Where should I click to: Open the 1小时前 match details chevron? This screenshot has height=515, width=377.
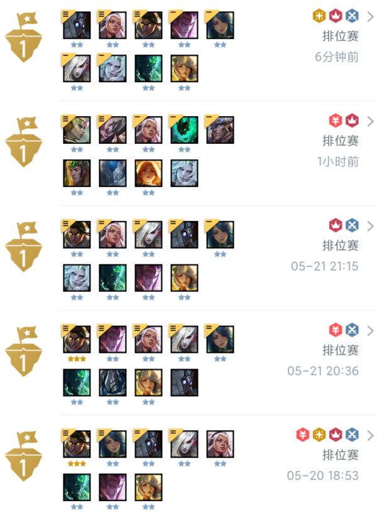click(371, 121)
